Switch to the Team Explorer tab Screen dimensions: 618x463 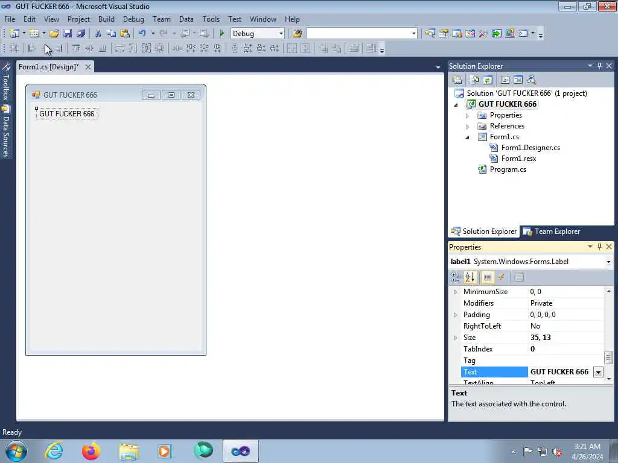point(552,231)
